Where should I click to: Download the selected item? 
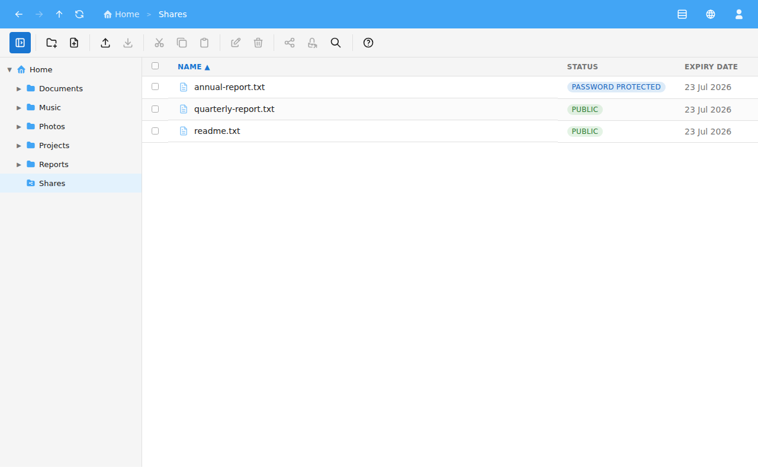coord(128,43)
